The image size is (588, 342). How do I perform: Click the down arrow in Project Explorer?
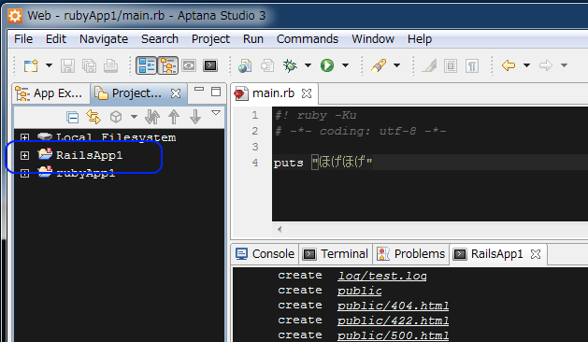195,117
